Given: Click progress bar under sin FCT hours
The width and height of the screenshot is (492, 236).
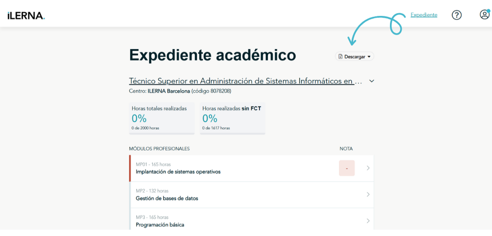Looking at the screenshot, I should click(232, 133).
